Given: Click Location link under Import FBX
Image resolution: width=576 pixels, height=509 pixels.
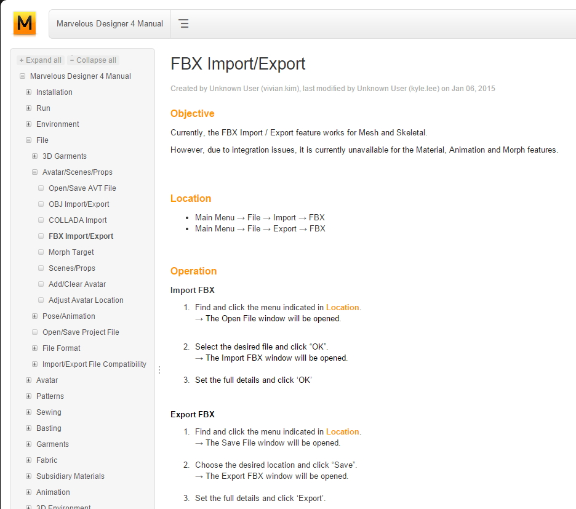Looking at the screenshot, I should [342, 307].
